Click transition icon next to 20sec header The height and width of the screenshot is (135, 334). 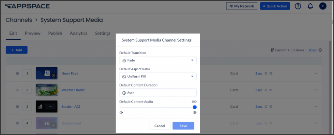tap(320, 50)
